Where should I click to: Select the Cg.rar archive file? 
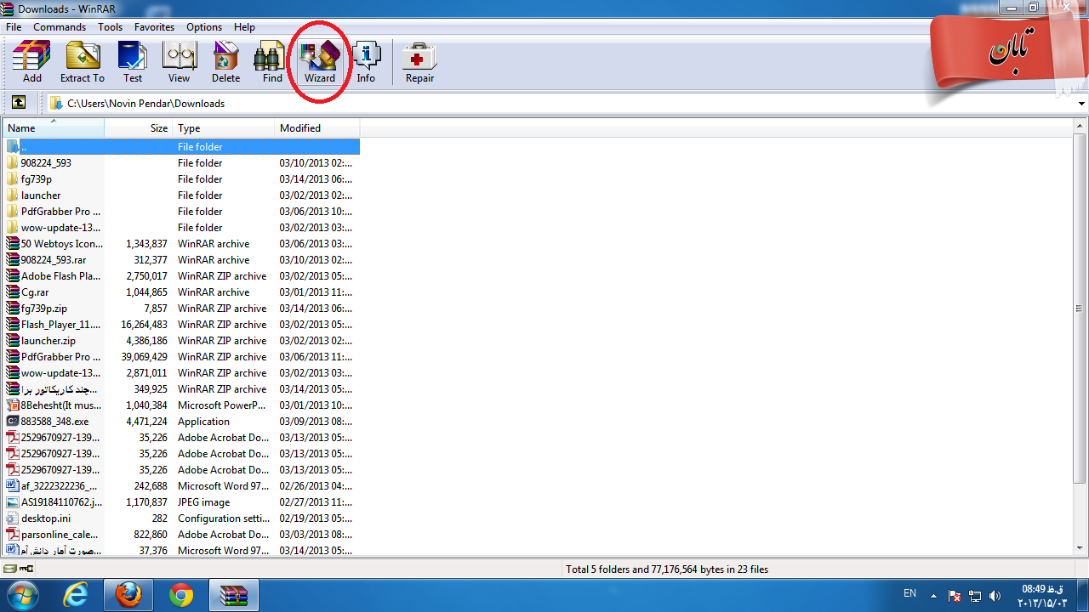point(35,292)
